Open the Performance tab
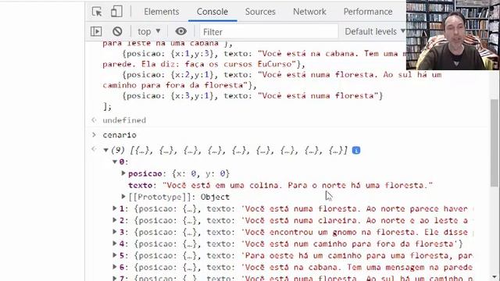Image resolution: width=500 pixels, height=281 pixels. (x=368, y=12)
